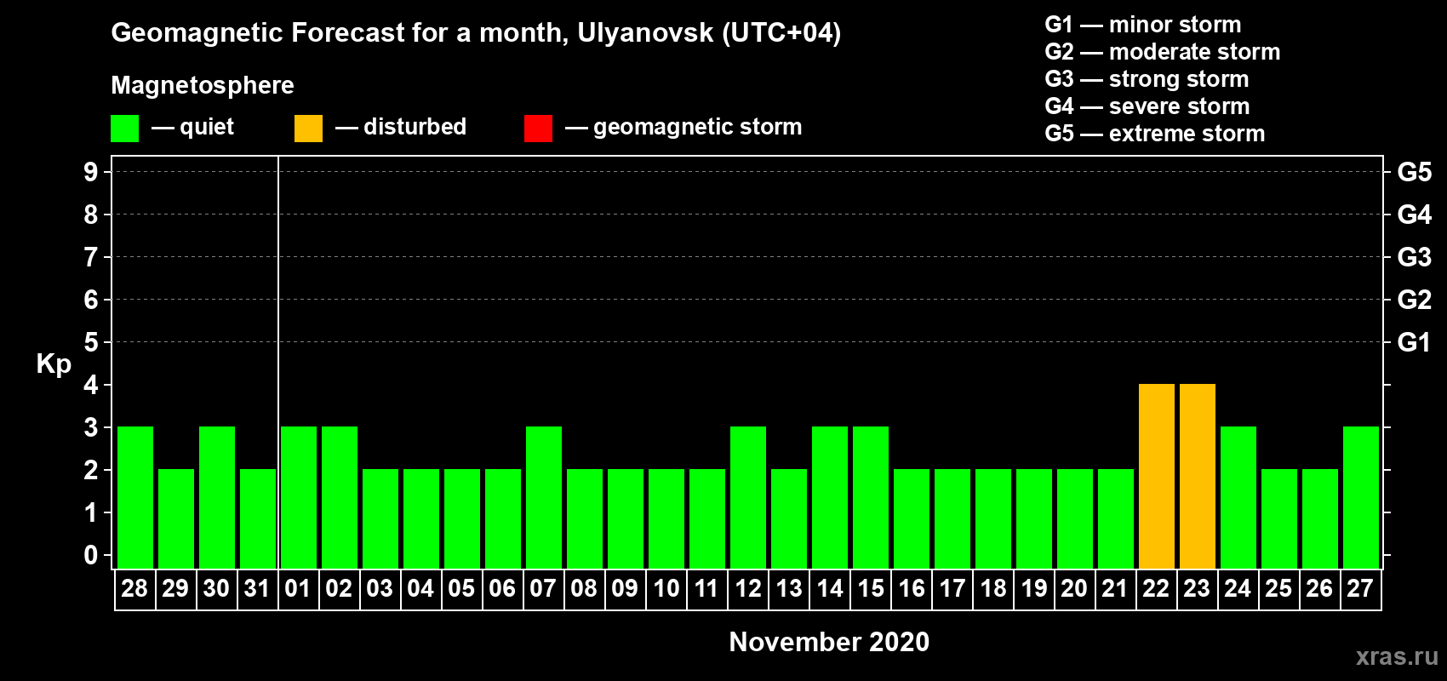Click the date label 01 on the axis
The image size is (1447, 681).
coord(298,588)
